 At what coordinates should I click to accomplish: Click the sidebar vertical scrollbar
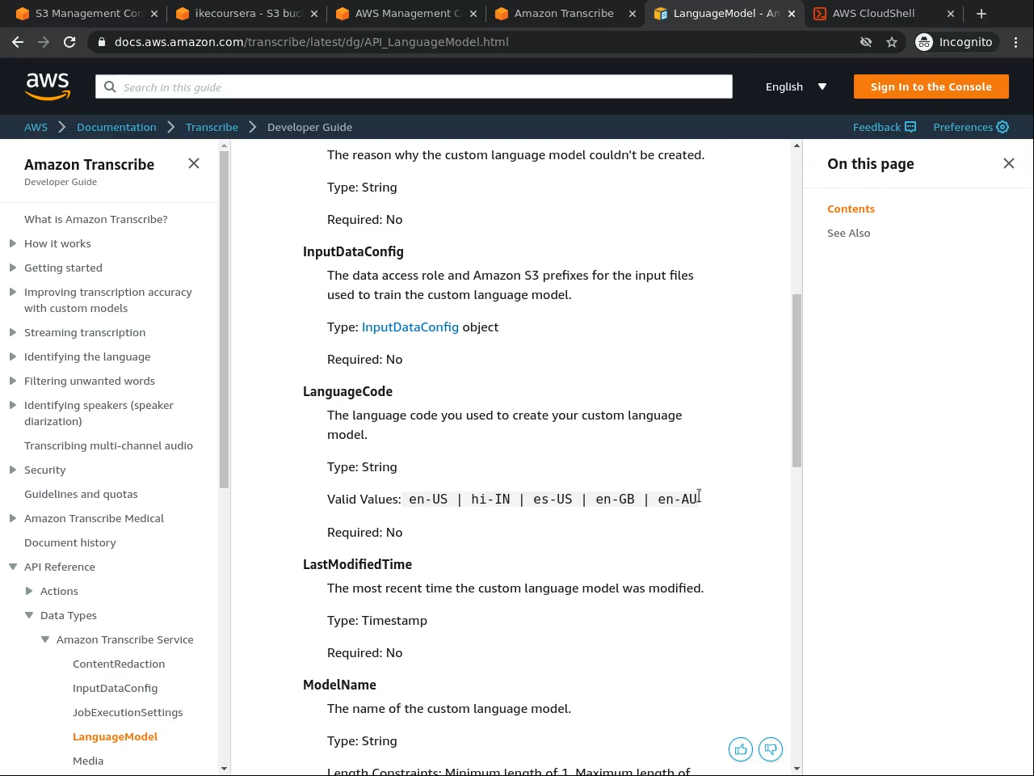(224, 319)
